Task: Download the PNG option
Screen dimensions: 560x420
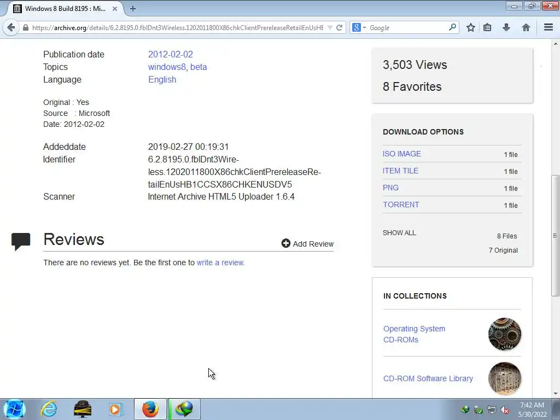Action: pos(390,188)
